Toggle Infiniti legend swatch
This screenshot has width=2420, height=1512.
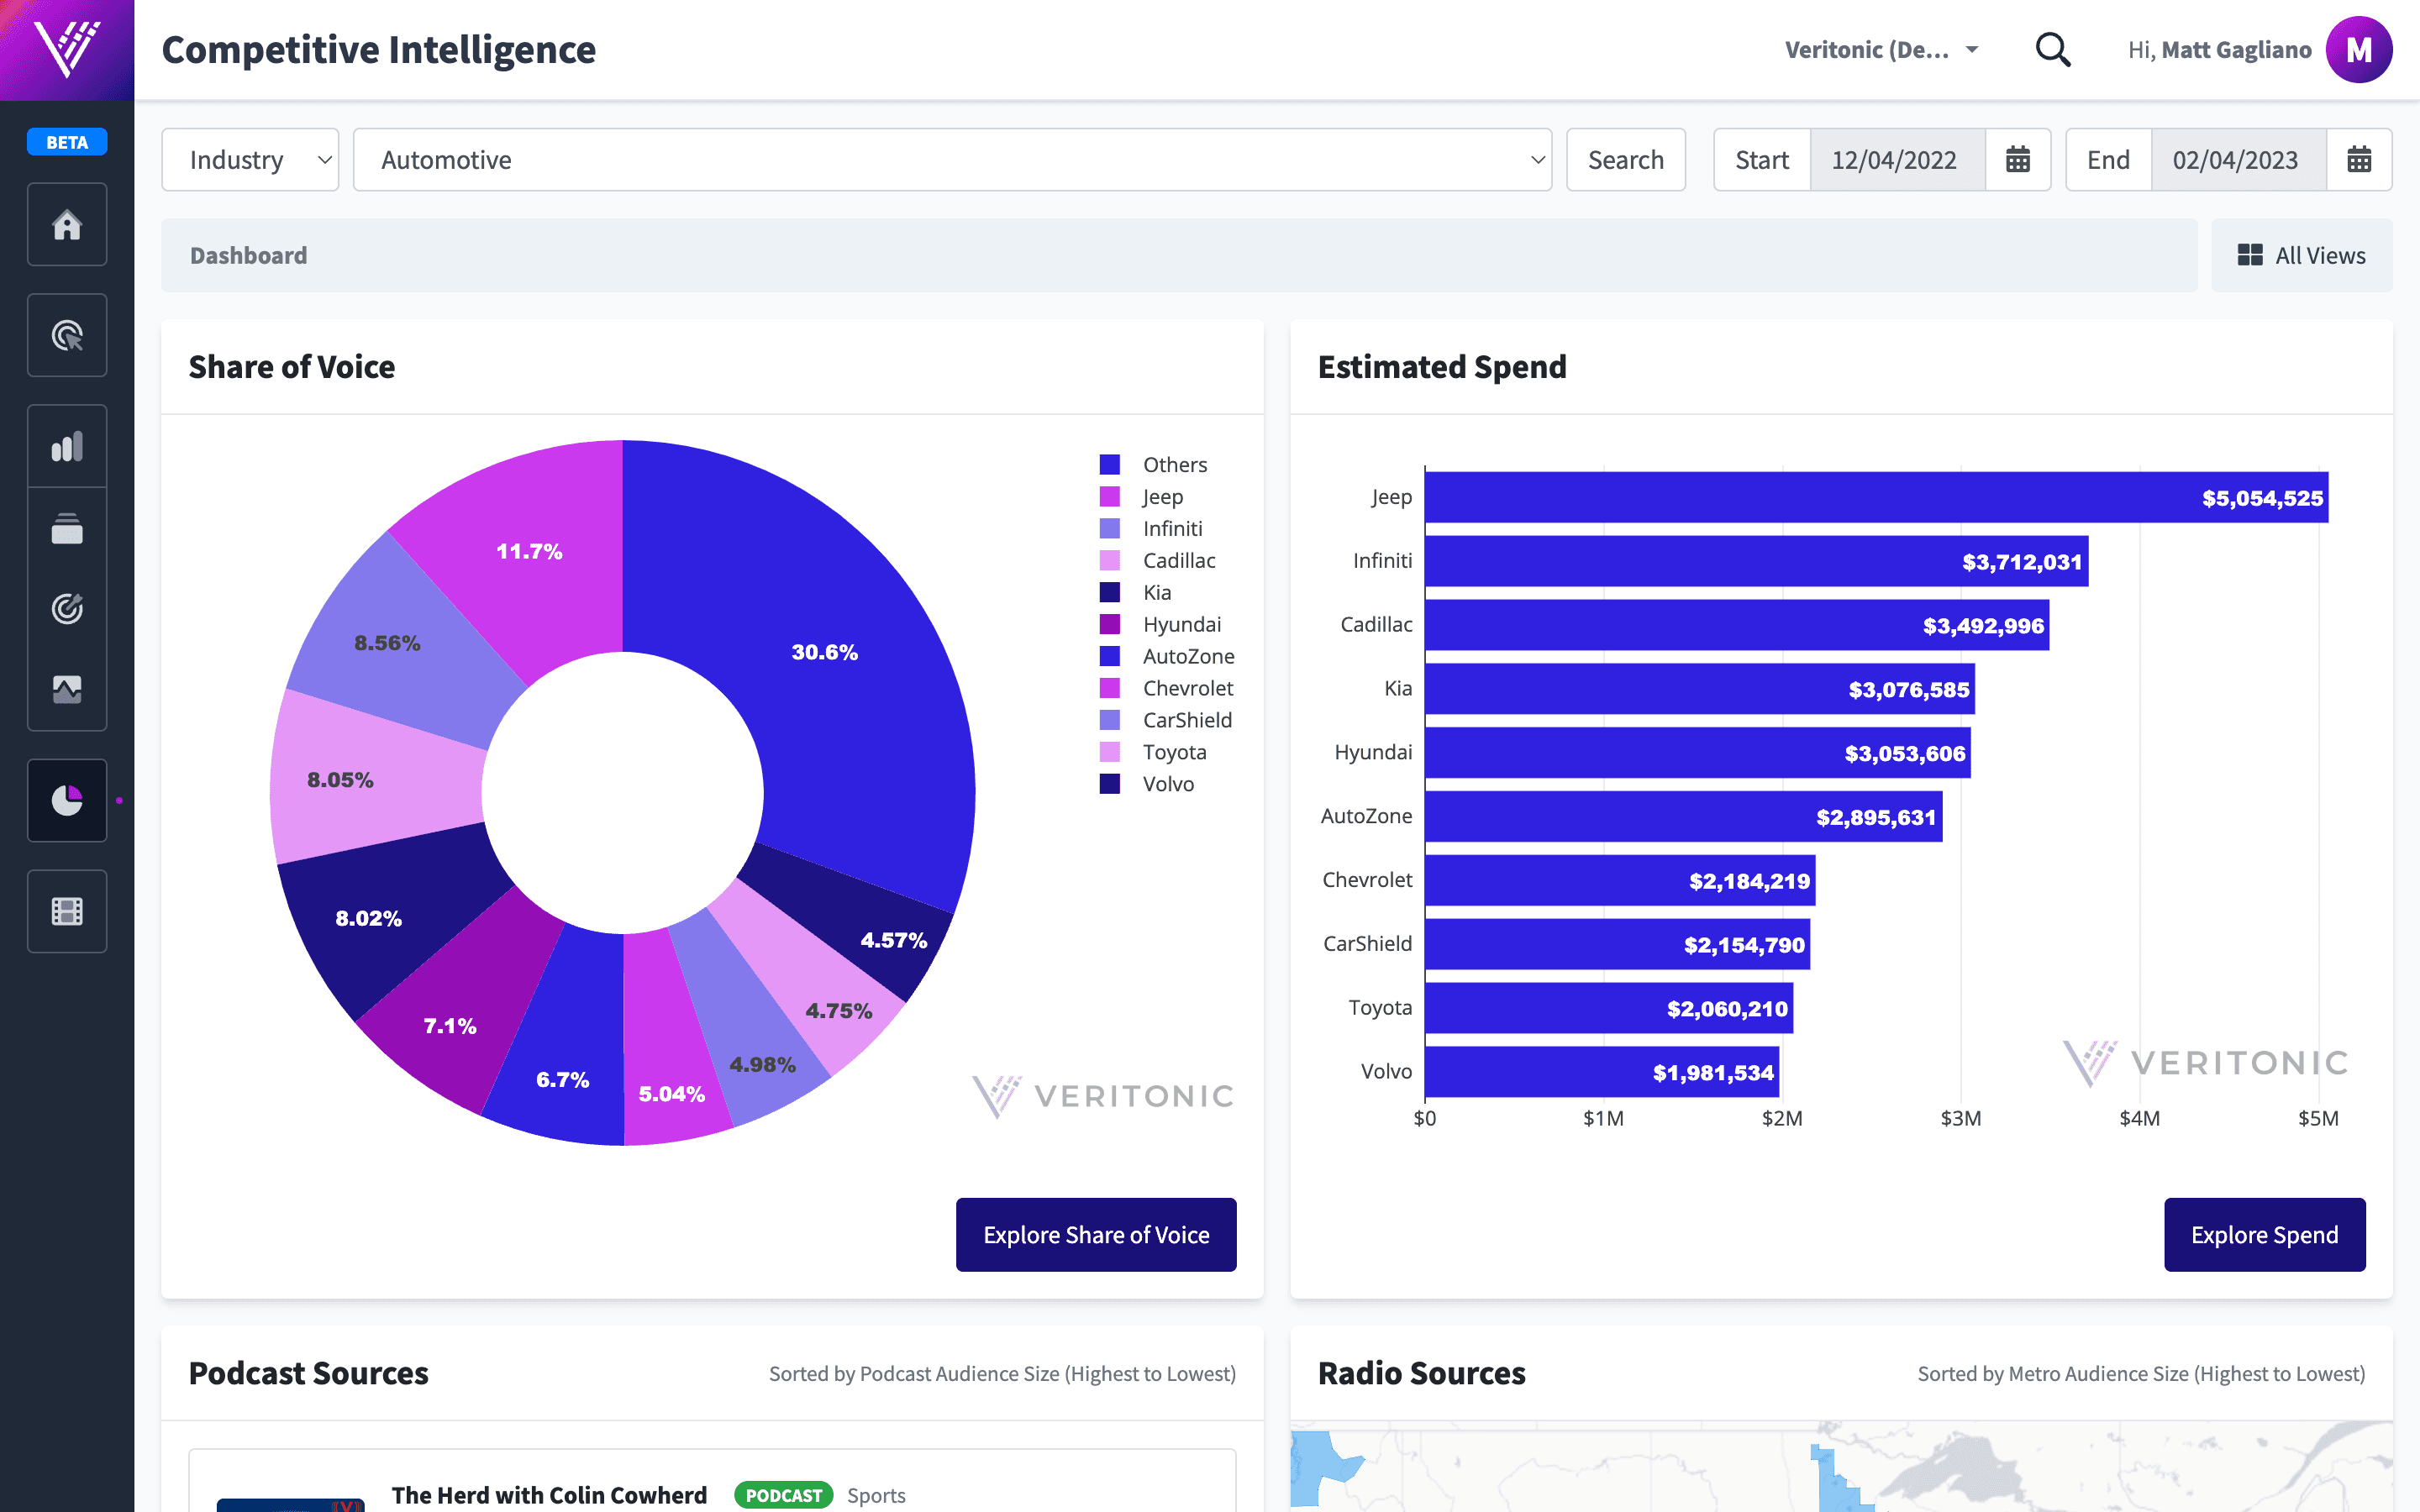[x=1110, y=528]
